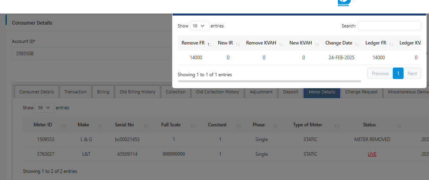Switch to Consumer Details tab
Viewport: 429px width, 180px height.
[x=37, y=92]
